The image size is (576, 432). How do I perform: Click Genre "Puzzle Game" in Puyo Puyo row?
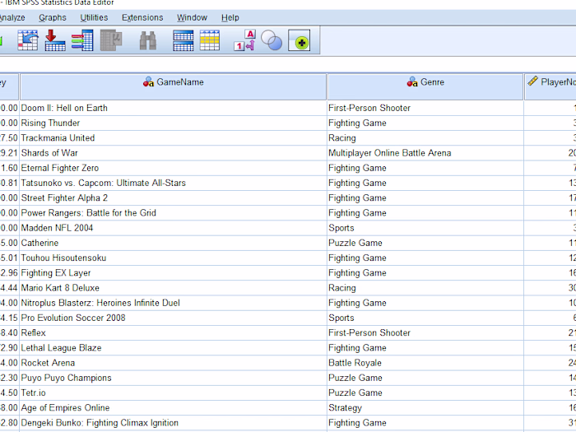pyautogui.click(x=425, y=378)
